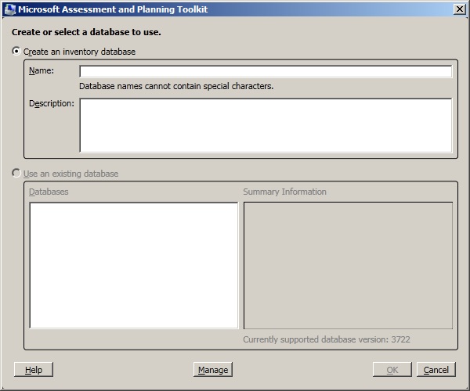Image resolution: width=470 pixels, height=391 pixels.
Task: Select the Create an inventory database option
Action: (17, 52)
